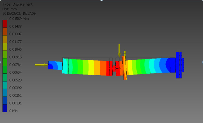This screenshot has width=203, height=123.
Task: Click the timestamp '2015/03/02, 16:17:09'
Action: point(19,13)
